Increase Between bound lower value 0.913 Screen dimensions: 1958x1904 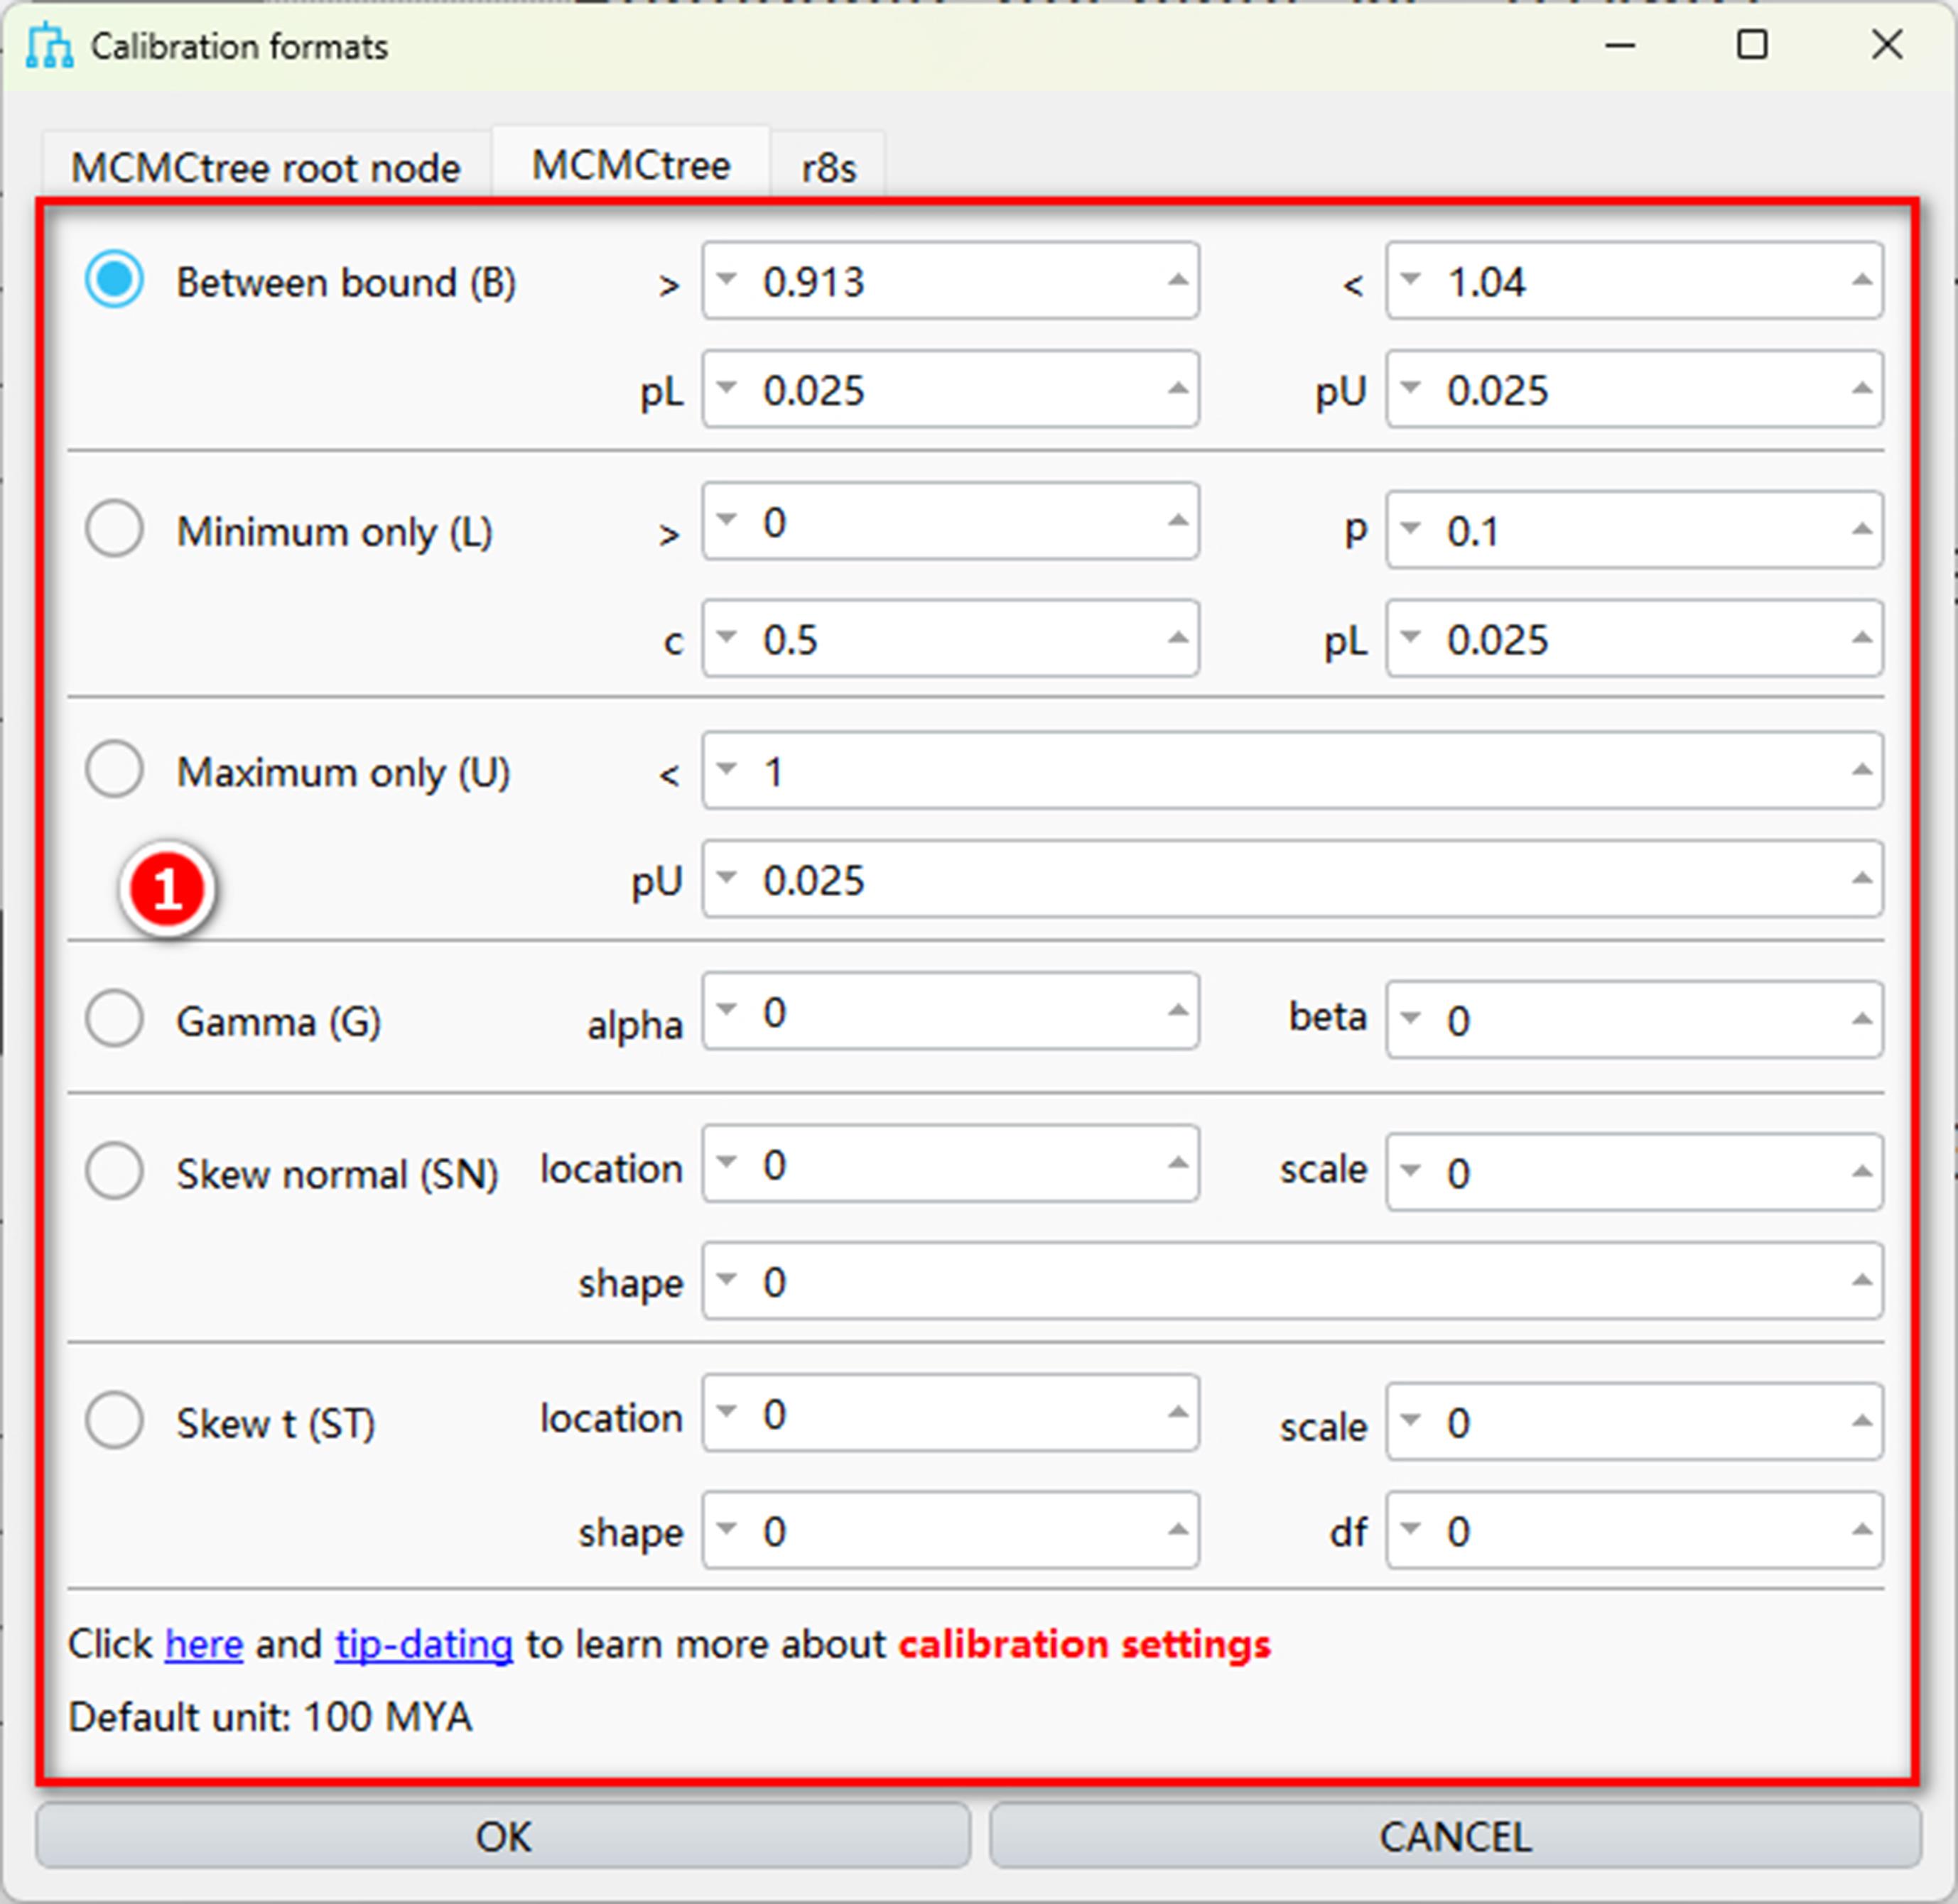tap(1178, 280)
